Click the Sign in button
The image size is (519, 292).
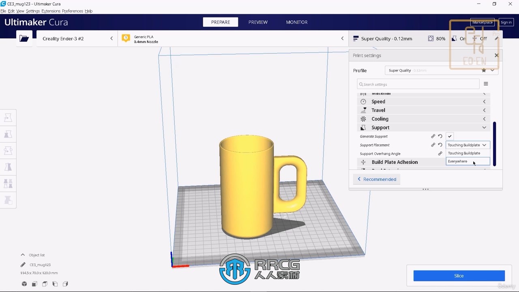[506, 22]
